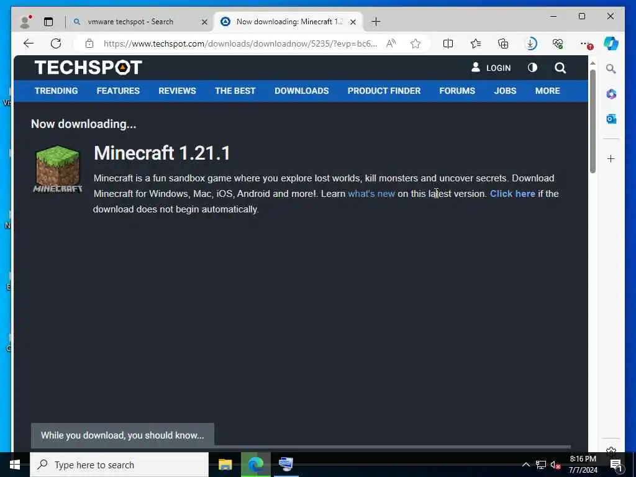Expand the MORE menu

547,91
